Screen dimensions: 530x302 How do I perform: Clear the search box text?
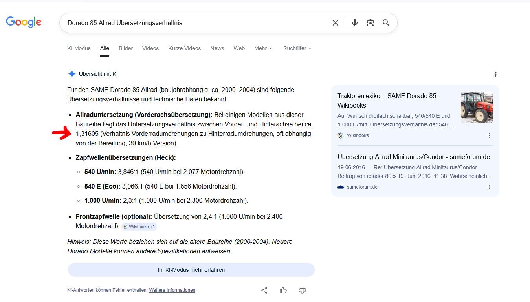click(x=335, y=23)
